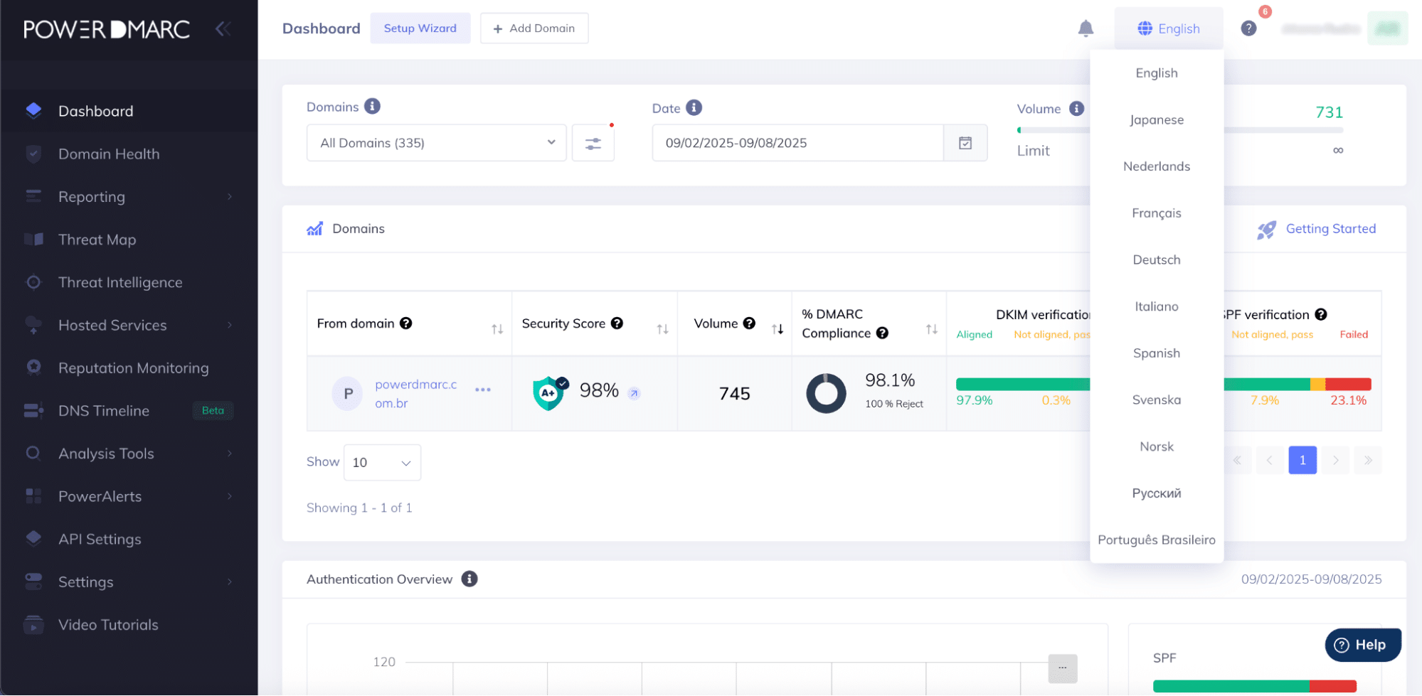
Task: Open the Show 10 rows dropdown
Action: pyautogui.click(x=382, y=463)
